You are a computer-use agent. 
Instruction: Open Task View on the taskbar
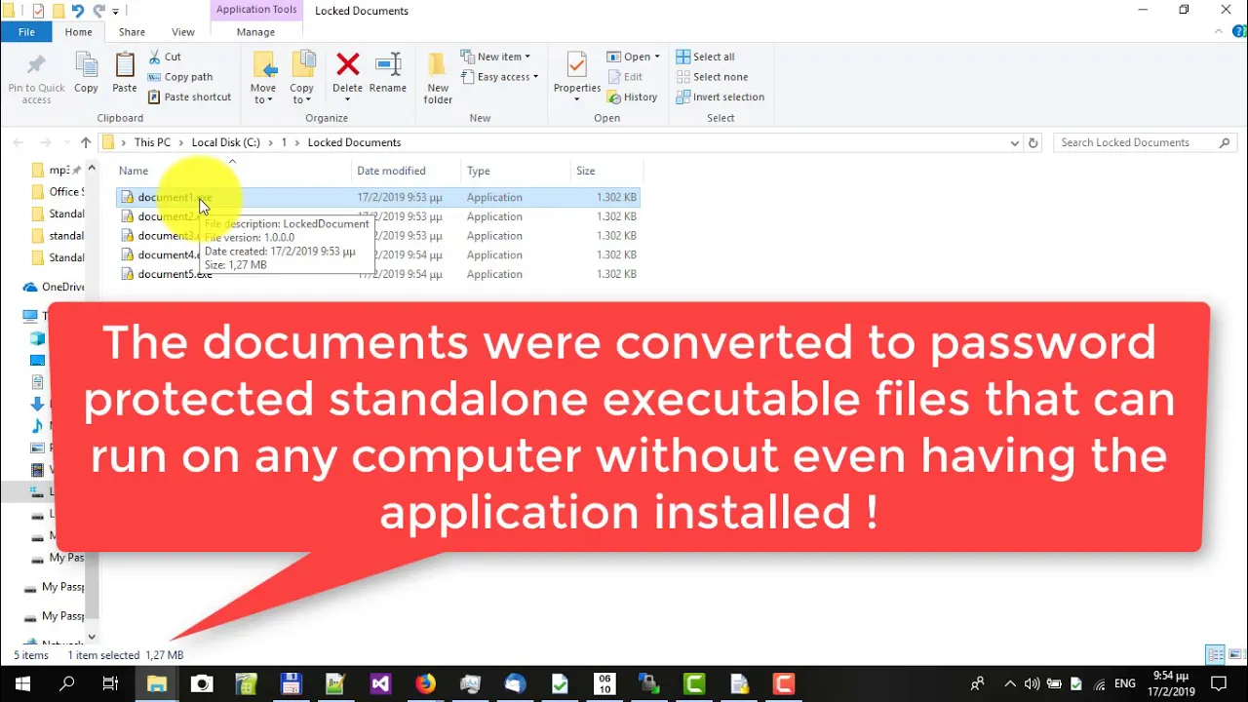coord(111,683)
